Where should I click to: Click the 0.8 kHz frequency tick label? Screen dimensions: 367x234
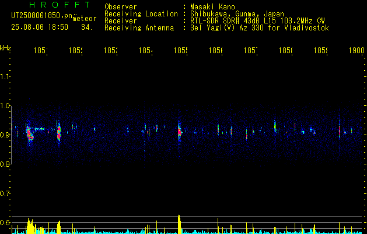coord(5,164)
